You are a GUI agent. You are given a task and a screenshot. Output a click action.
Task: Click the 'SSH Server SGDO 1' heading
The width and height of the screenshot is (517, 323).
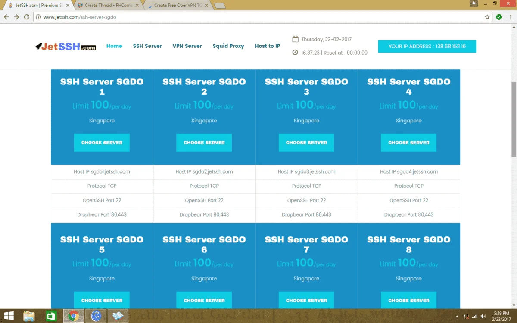click(x=102, y=87)
